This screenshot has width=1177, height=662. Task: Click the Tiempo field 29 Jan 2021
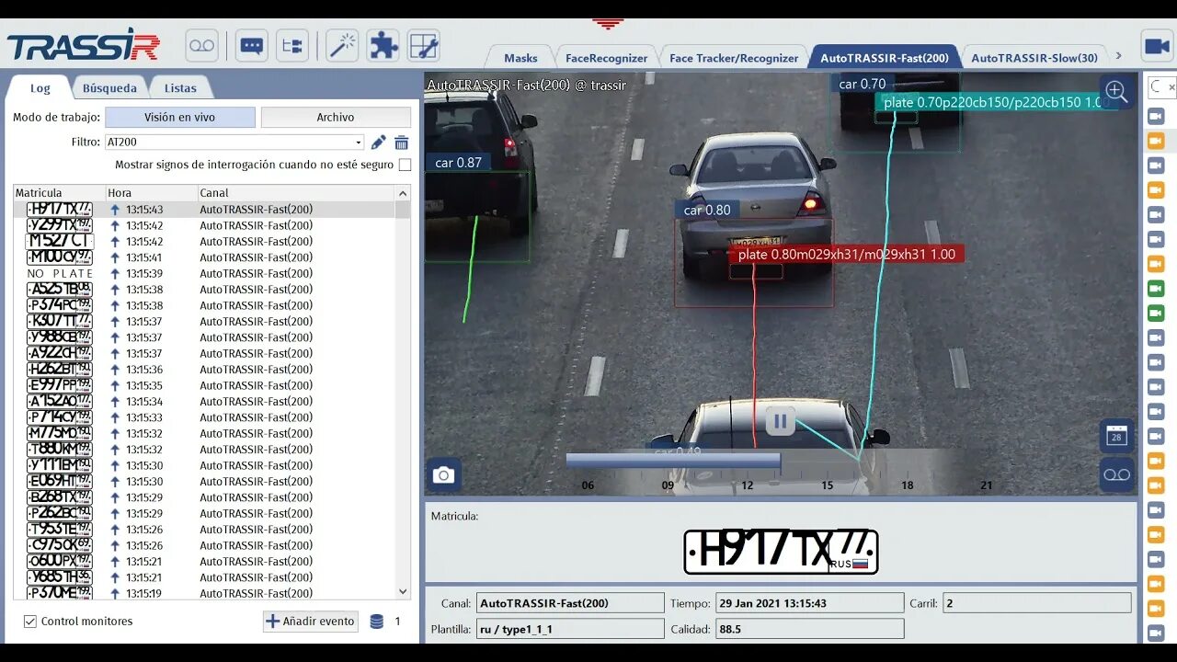click(809, 604)
